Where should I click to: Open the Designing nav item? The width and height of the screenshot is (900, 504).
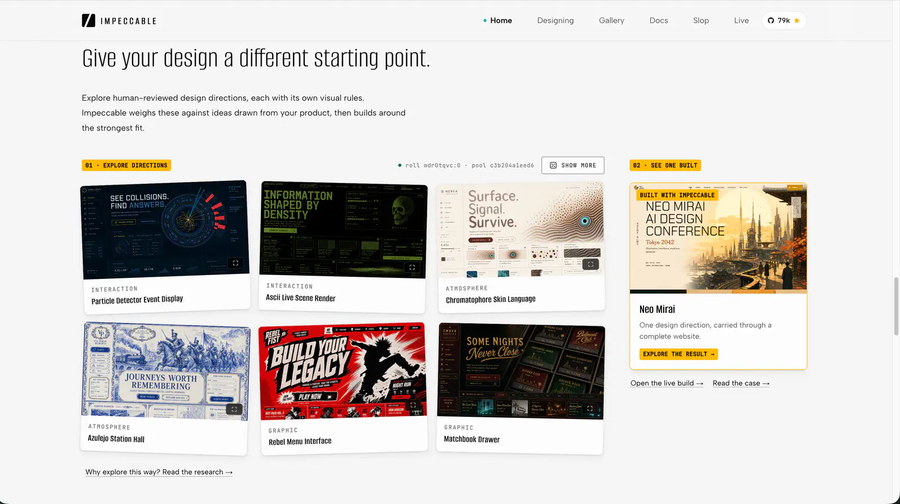[555, 20]
